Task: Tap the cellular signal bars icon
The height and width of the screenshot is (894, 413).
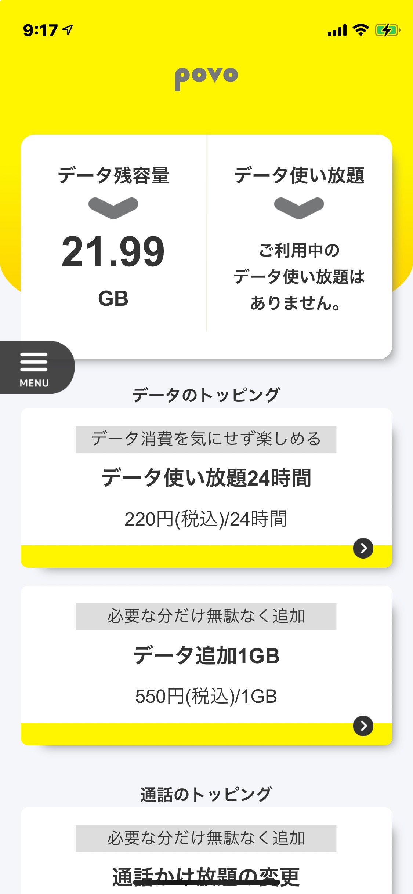Action: 337,30
